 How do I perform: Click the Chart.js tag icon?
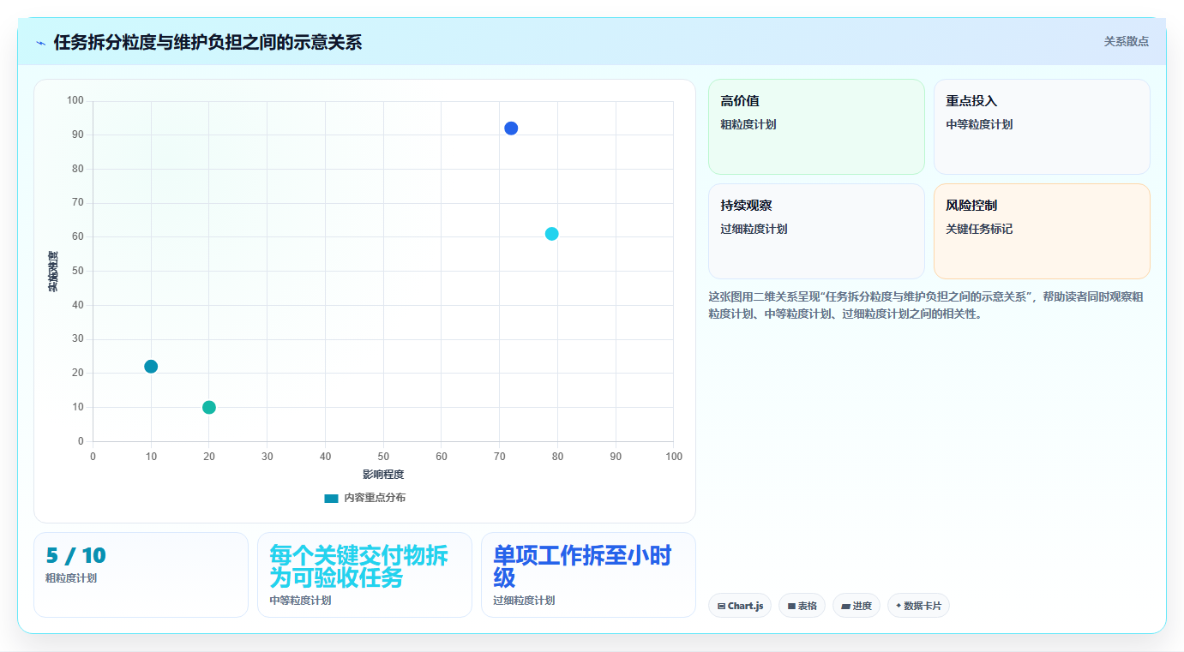coord(722,606)
